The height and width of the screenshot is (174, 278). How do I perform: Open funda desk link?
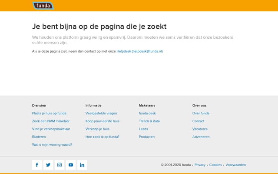click(x=147, y=113)
